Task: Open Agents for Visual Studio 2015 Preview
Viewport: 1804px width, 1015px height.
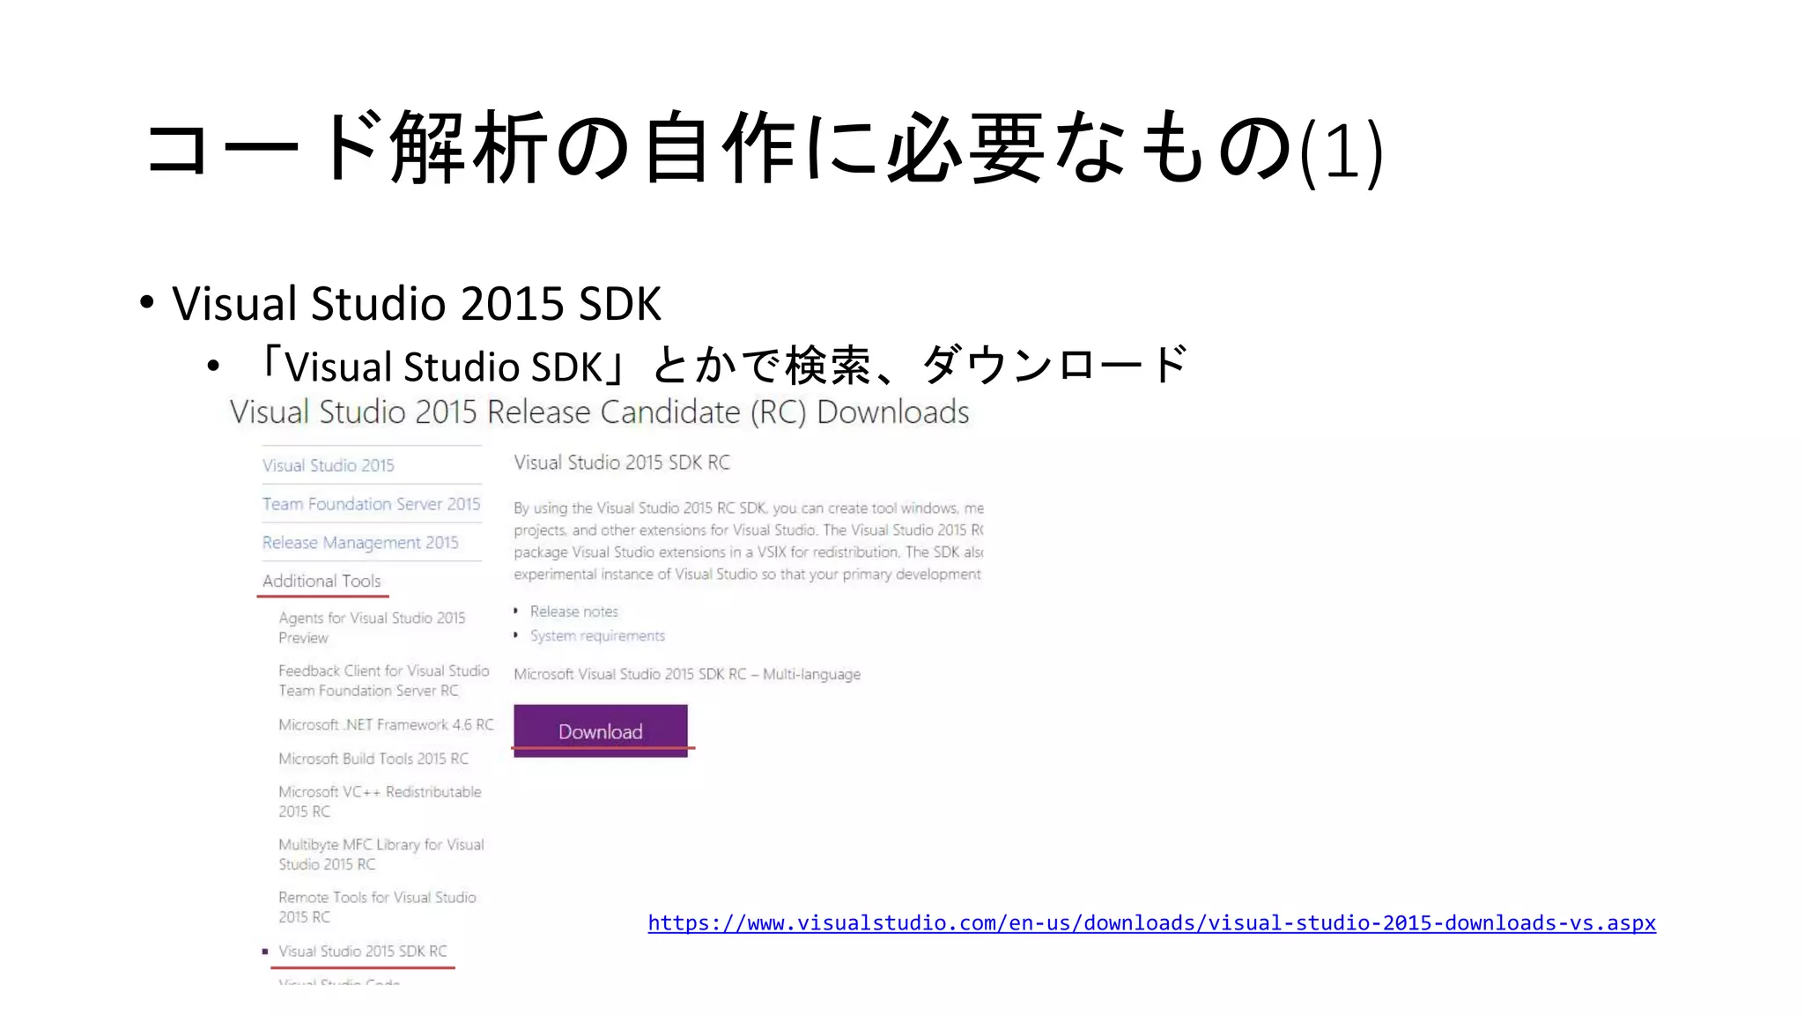Action: (x=372, y=627)
